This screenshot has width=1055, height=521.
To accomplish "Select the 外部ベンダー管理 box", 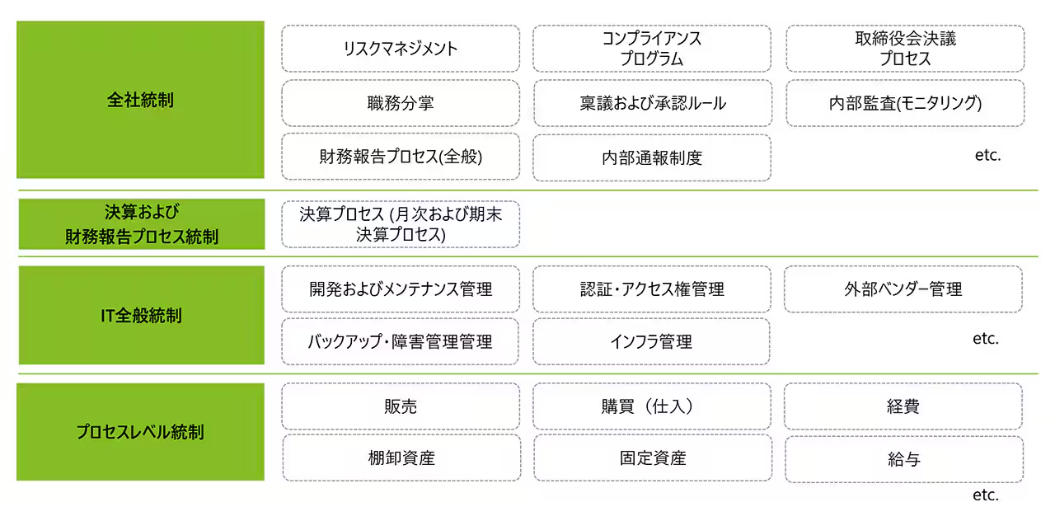I will pos(903,289).
